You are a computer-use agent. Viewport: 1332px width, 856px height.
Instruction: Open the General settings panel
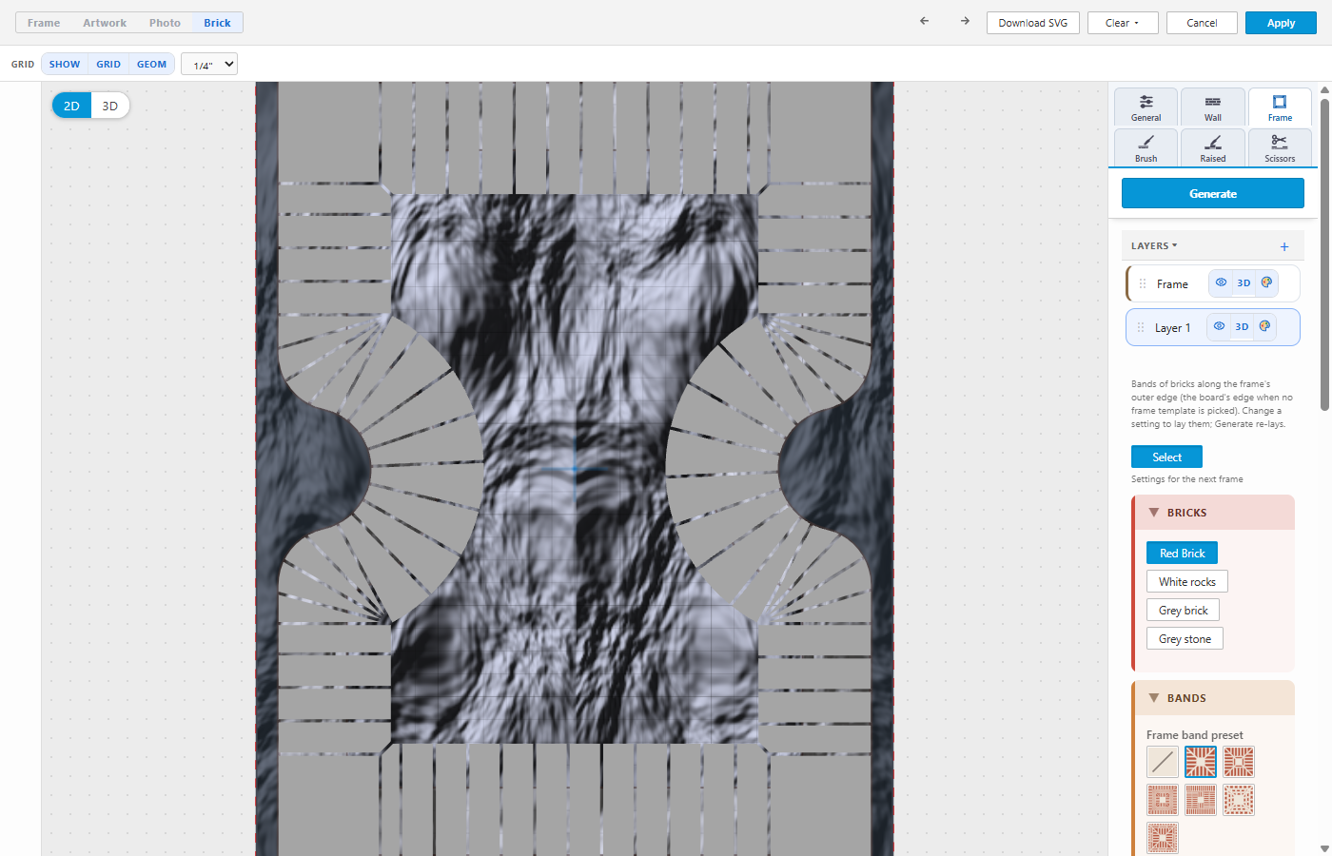click(x=1146, y=107)
